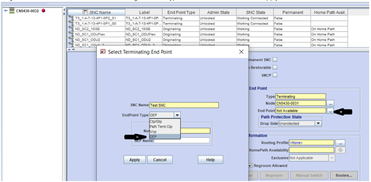Image resolution: width=371 pixels, height=182 pixels.
Task: Click the HomePath Availability field
Action: pos(311,150)
